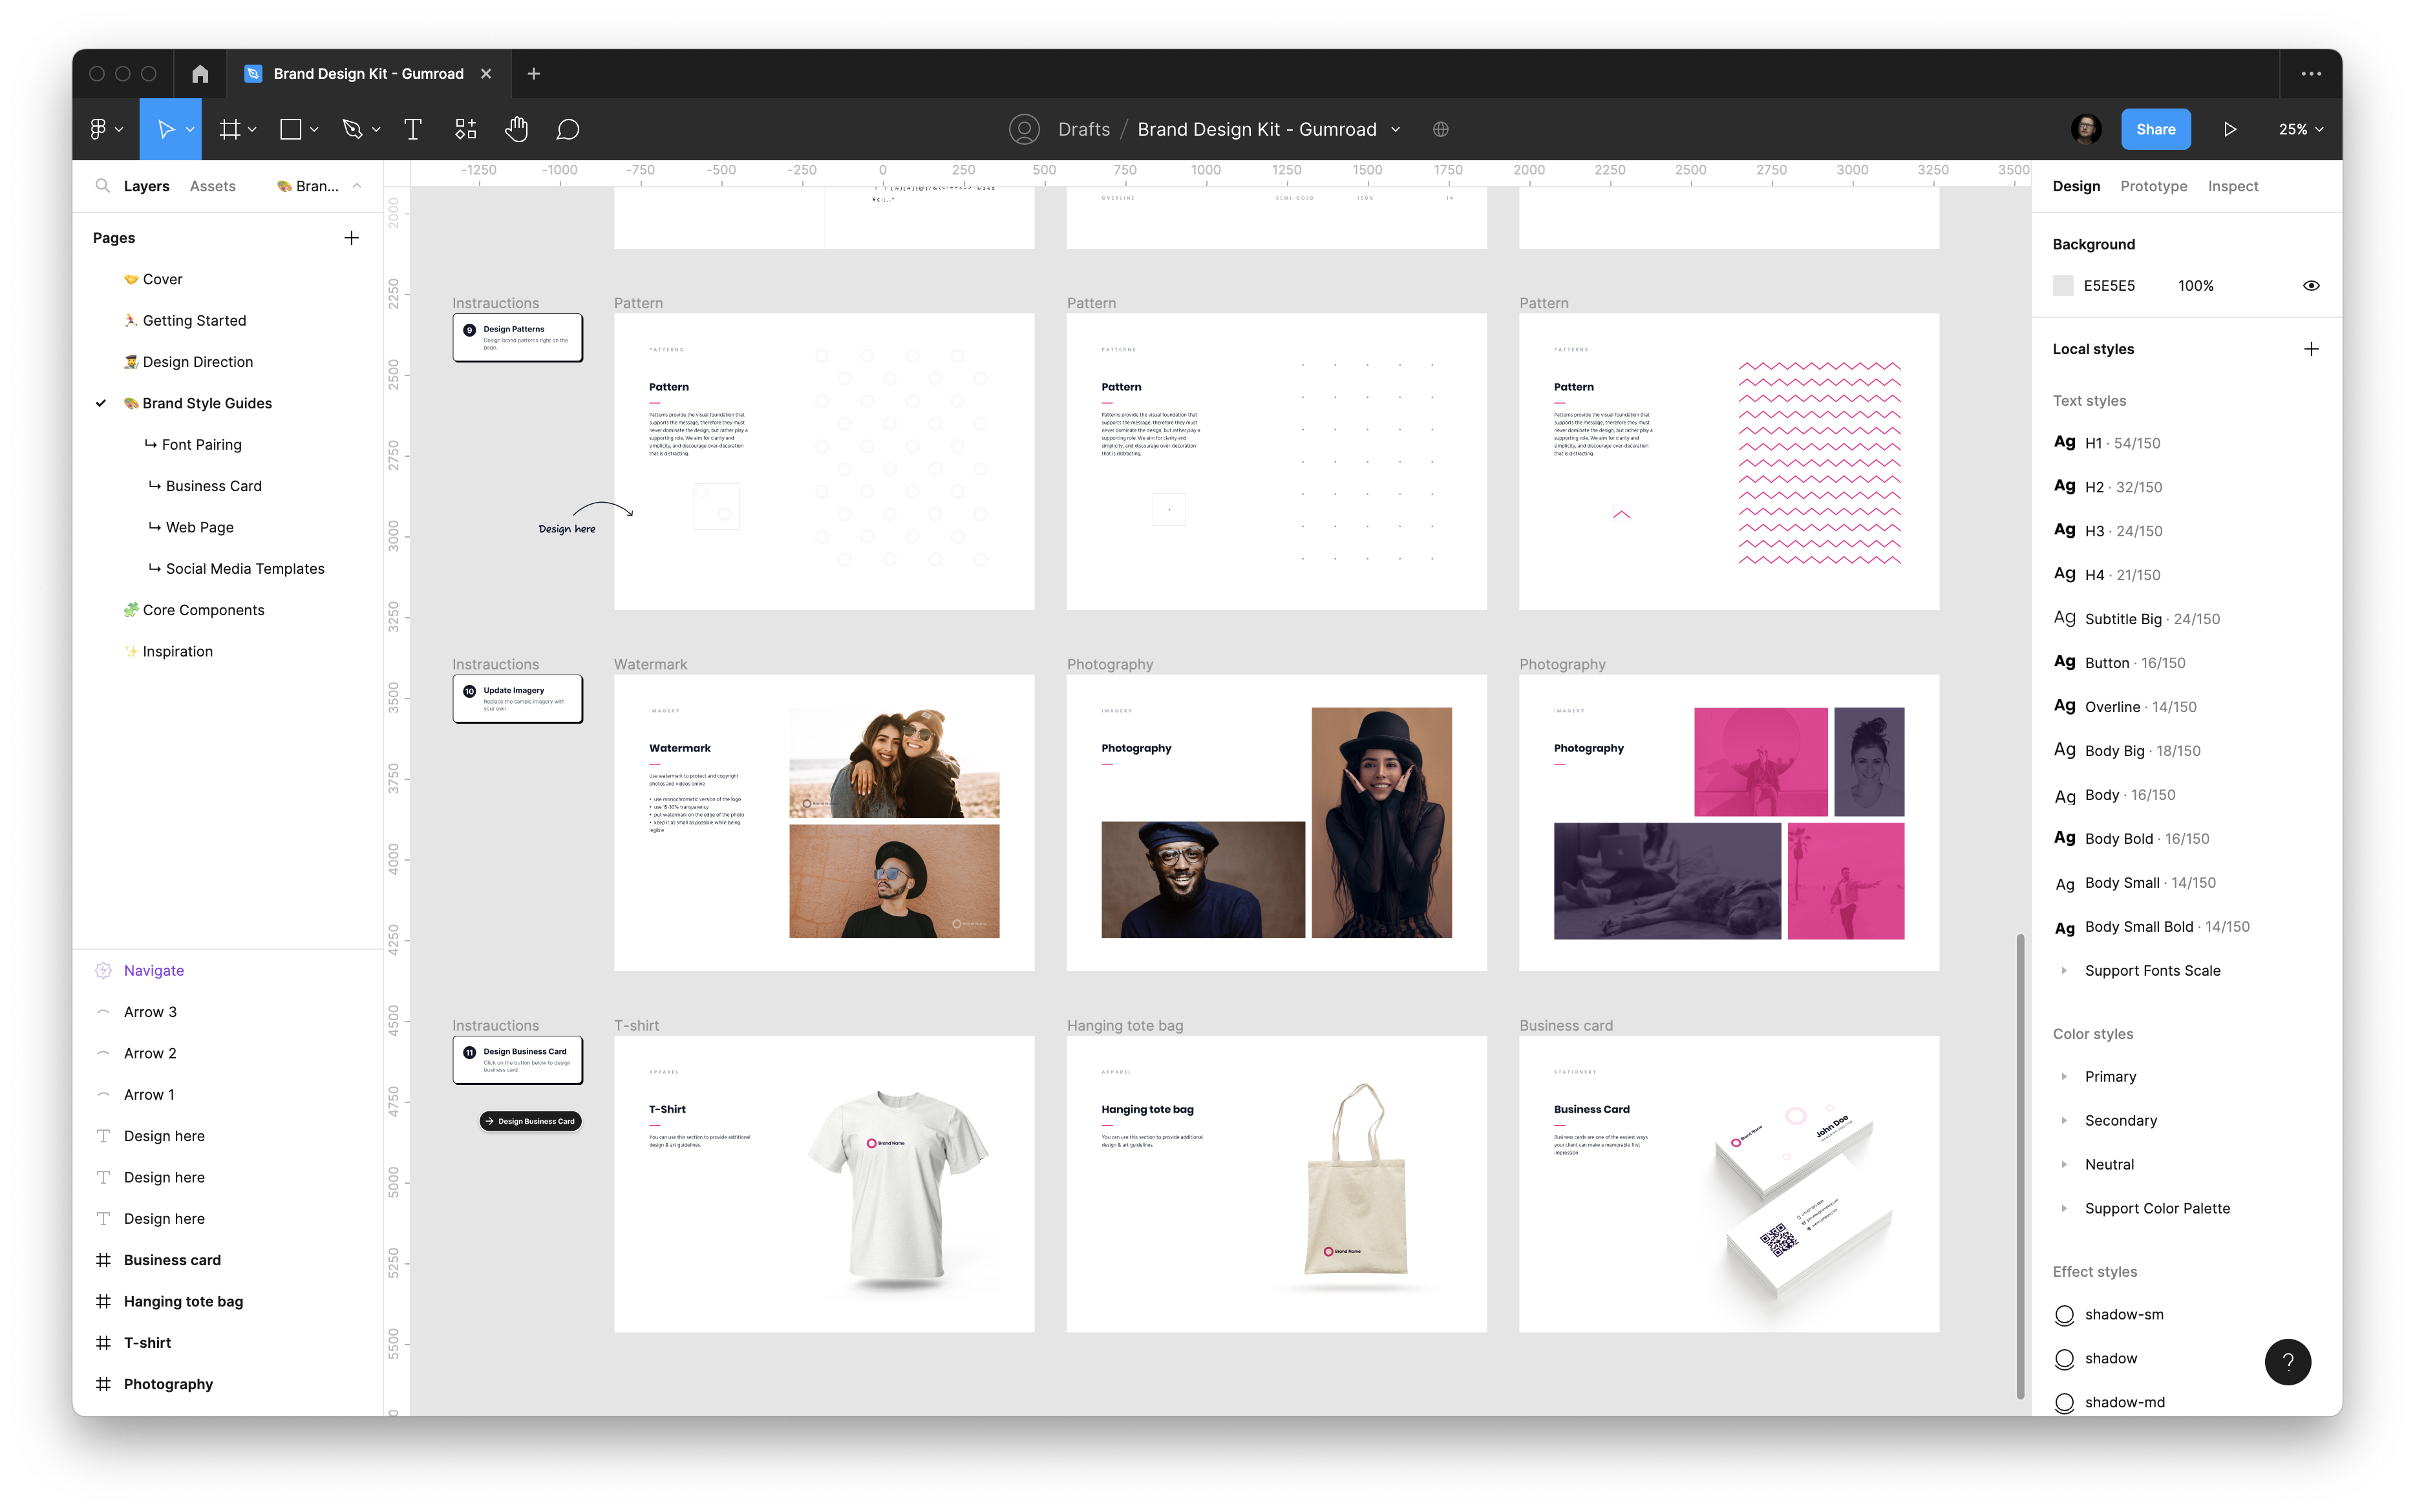This screenshot has width=2415, height=1512.
Task: Expand Support Color Palette group
Action: (x=2064, y=1209)
